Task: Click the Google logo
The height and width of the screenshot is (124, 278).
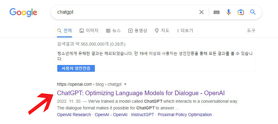Action: tap(23, 12)
